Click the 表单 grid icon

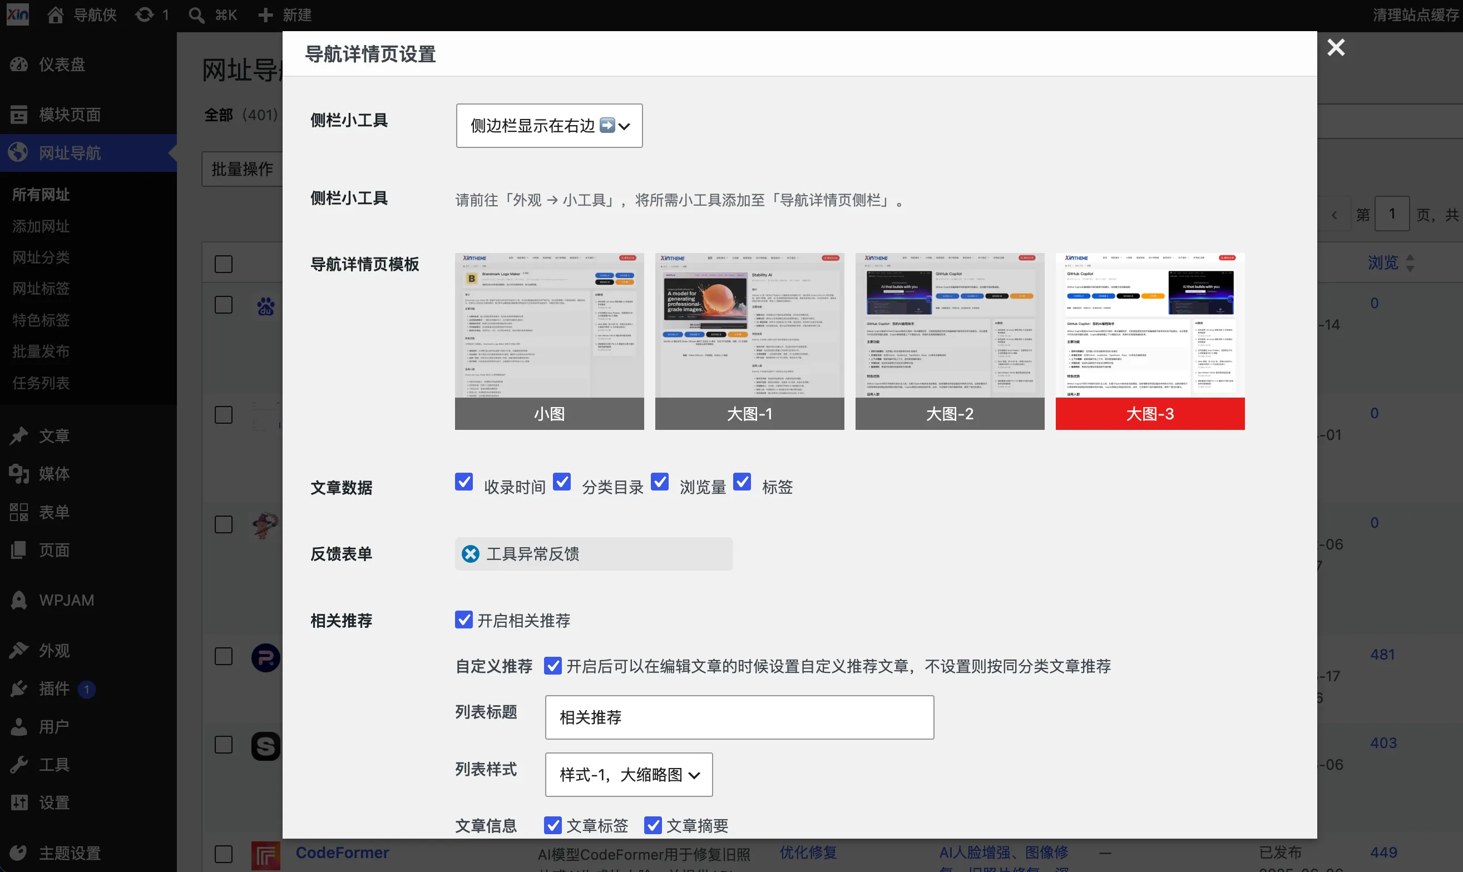pyautogui.click(x=19, y=512)
